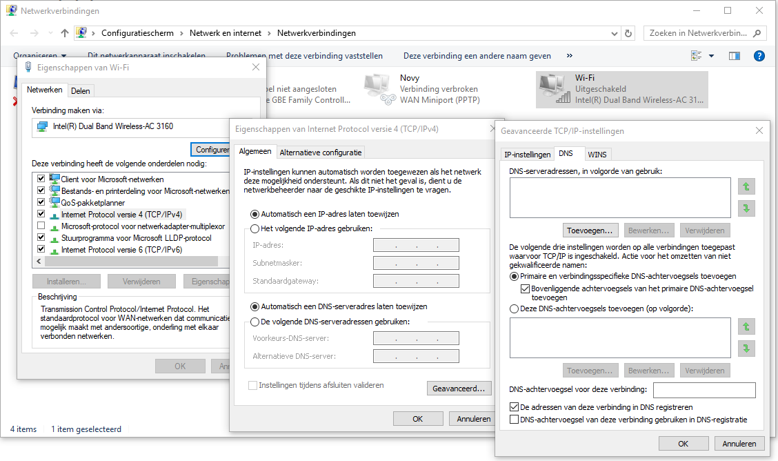Enable DNS-achtervoegsel gebruiken in DNS-registratie checkbox

coord(514,420)
